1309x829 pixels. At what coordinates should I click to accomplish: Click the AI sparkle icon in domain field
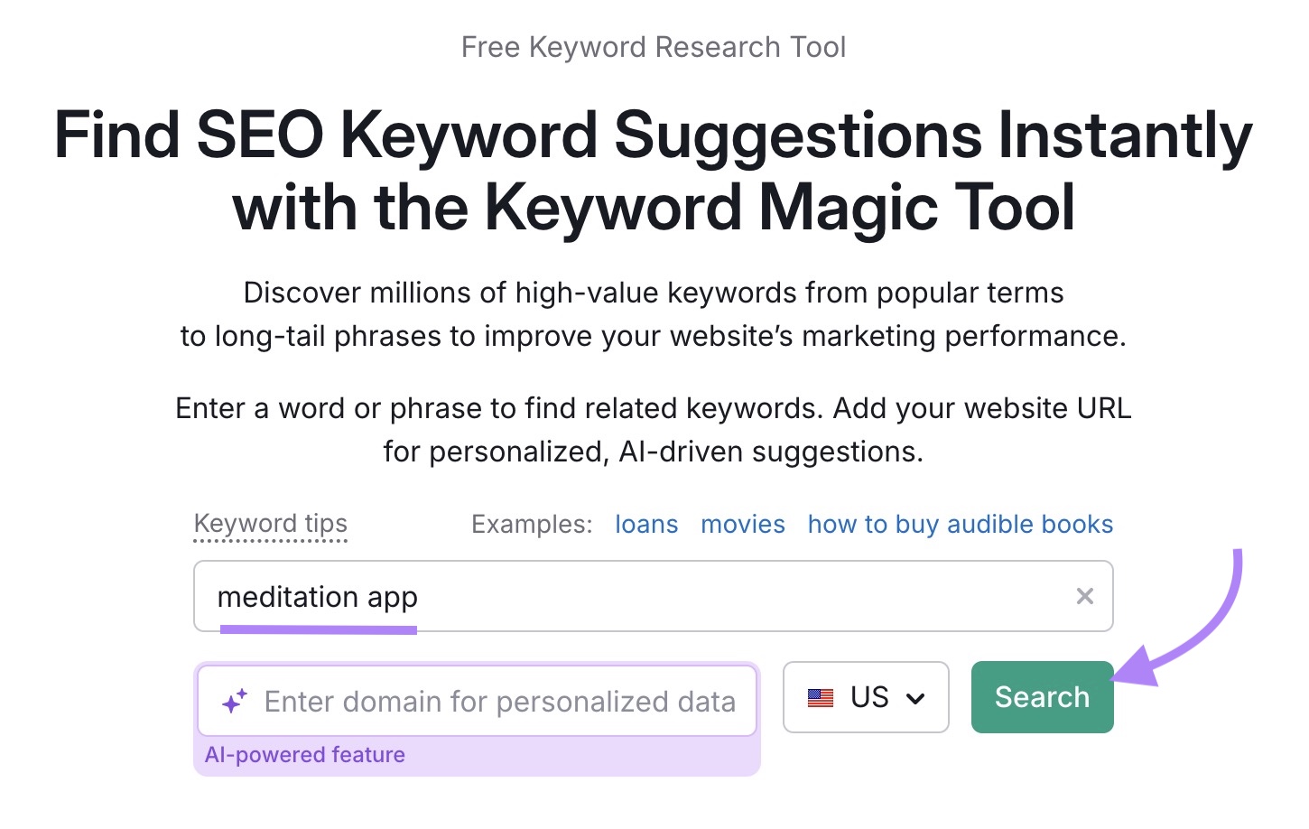[x=235, y=701]
